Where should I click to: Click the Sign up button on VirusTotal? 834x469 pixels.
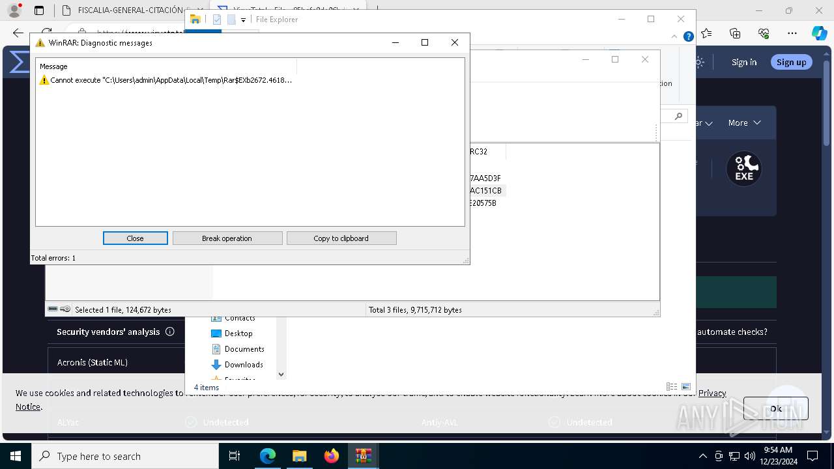[x=792, y=62]
